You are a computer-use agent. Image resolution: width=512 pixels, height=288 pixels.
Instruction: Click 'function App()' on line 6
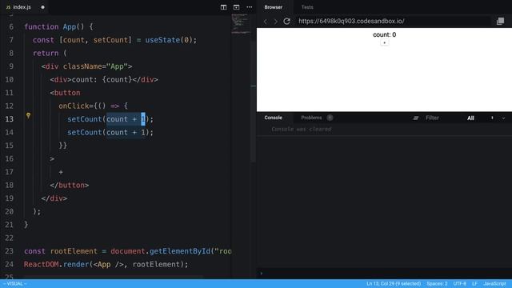coord(54,26)
